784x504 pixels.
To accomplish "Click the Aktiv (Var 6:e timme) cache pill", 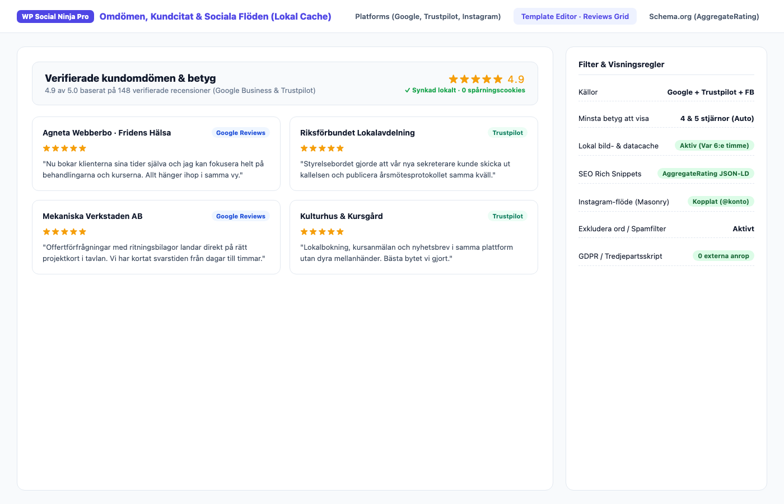I will point(715,146).
